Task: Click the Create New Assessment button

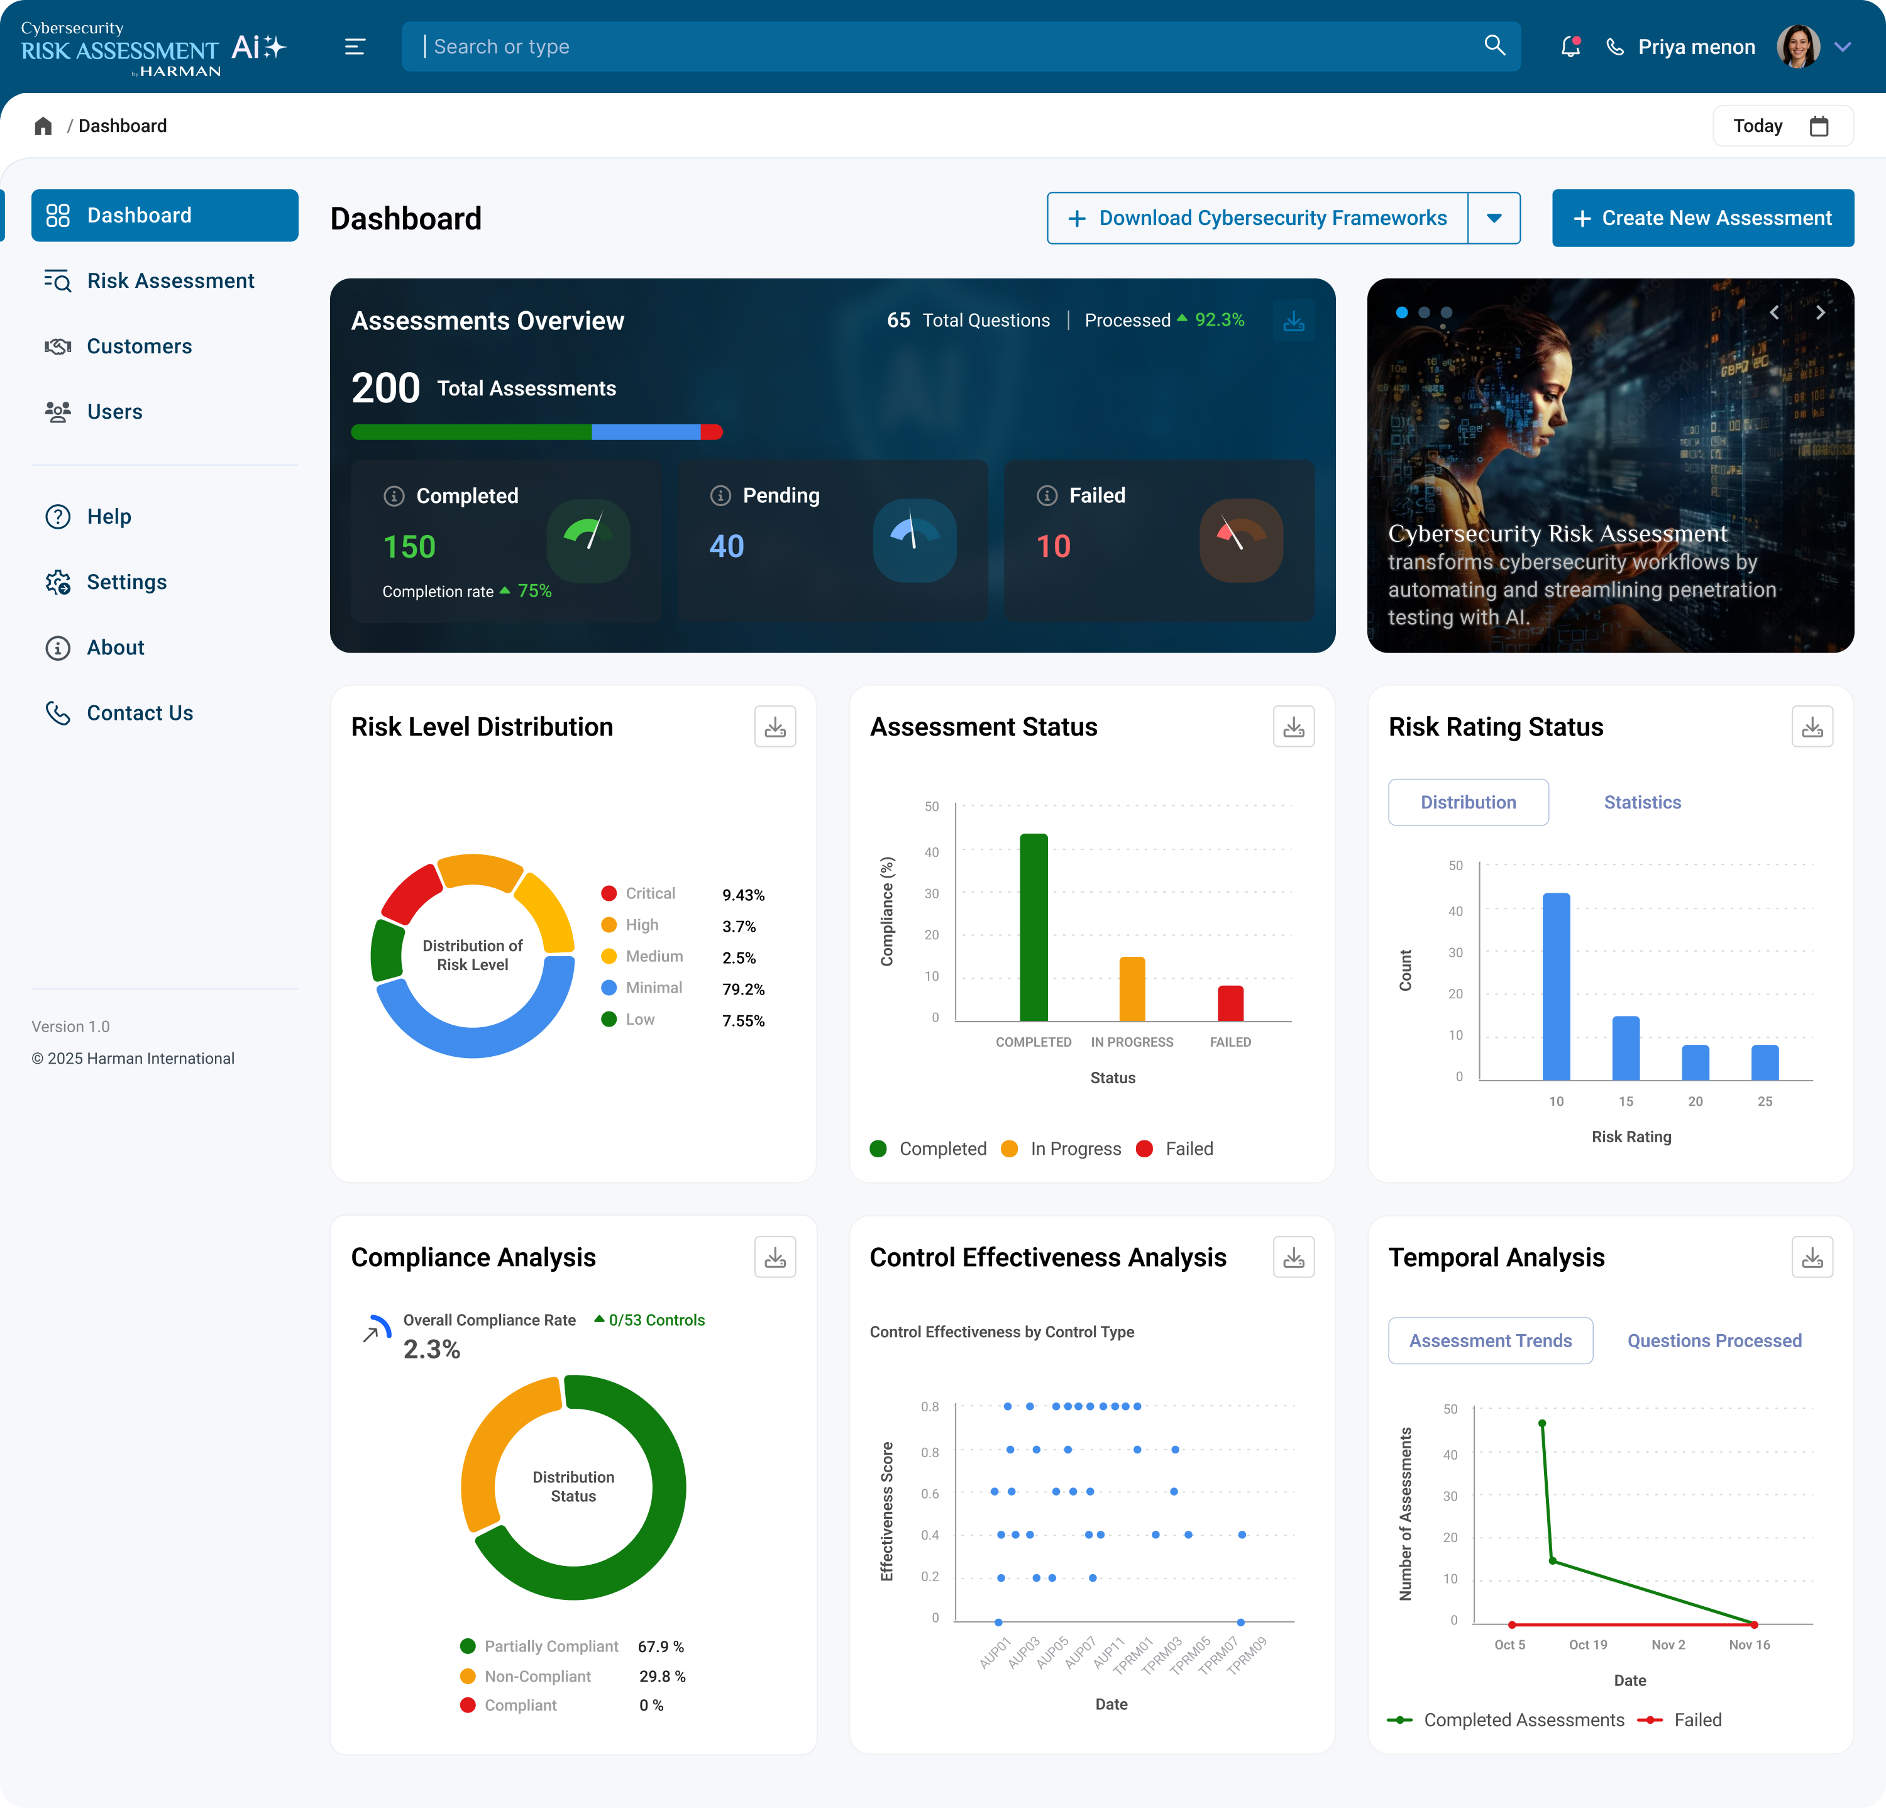Action: [x=1702, y=218]
